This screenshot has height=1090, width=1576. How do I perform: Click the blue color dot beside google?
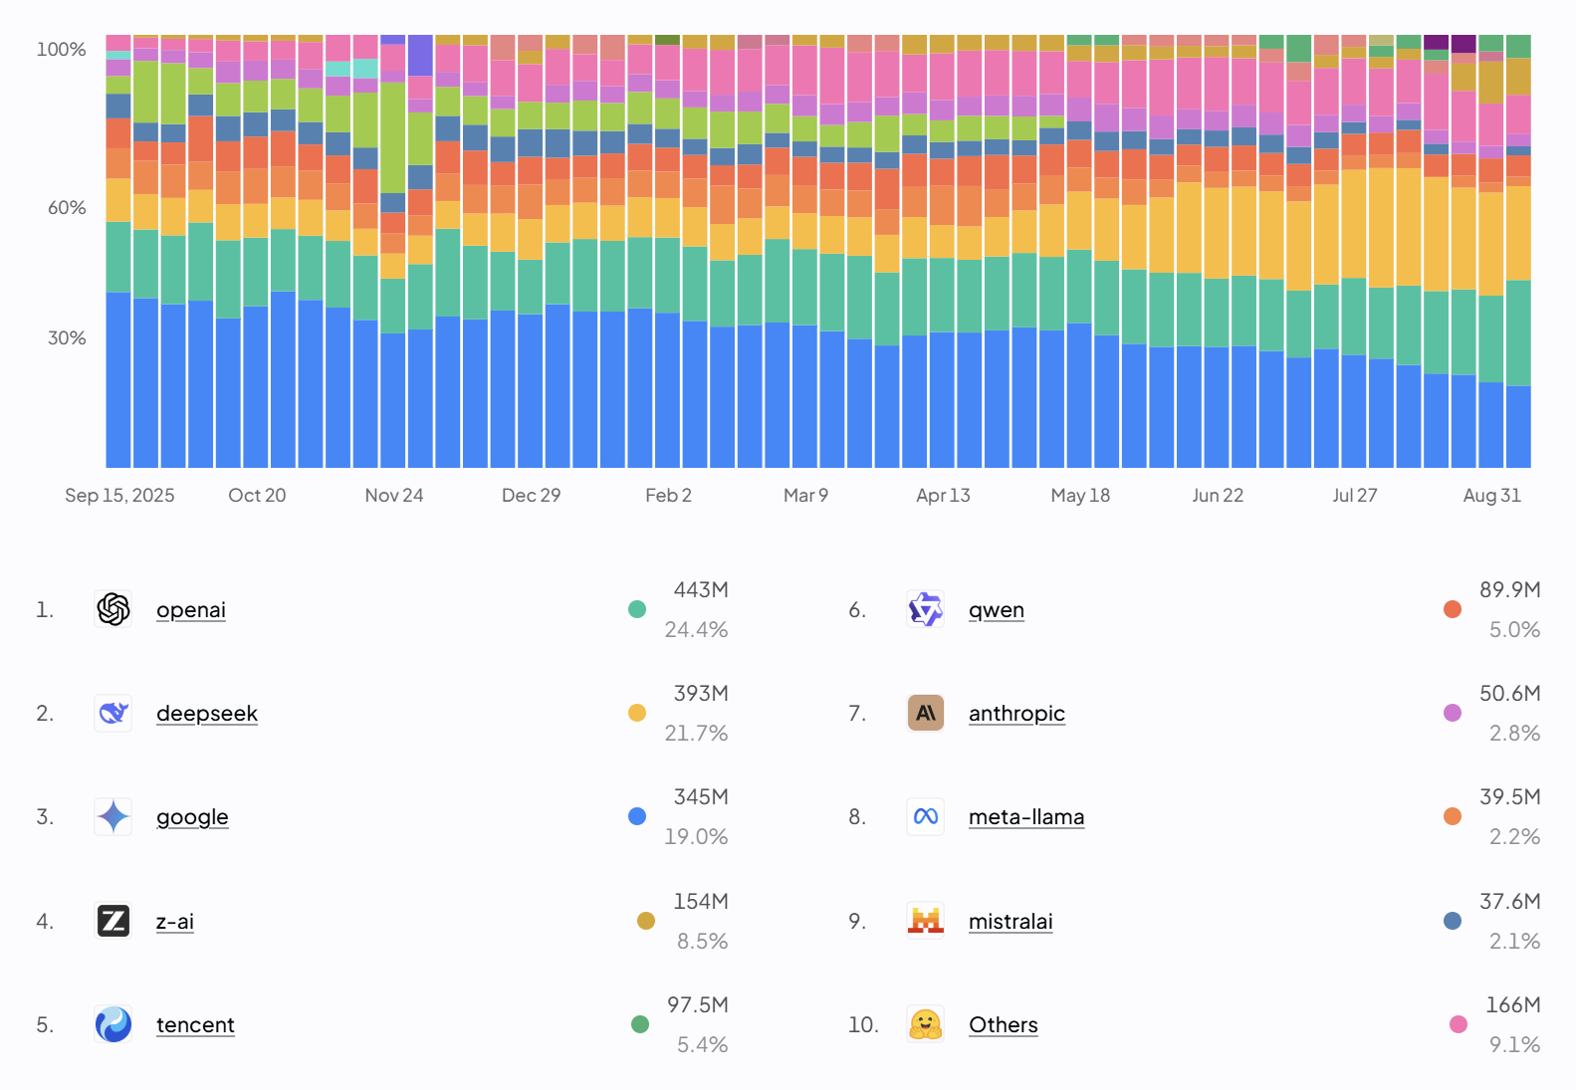[637, 816]
